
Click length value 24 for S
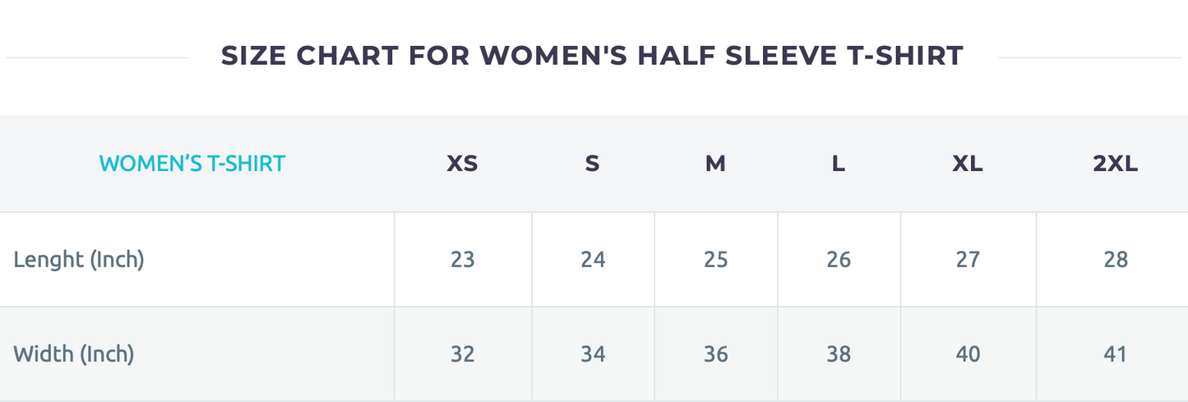[x=593, y=260]
